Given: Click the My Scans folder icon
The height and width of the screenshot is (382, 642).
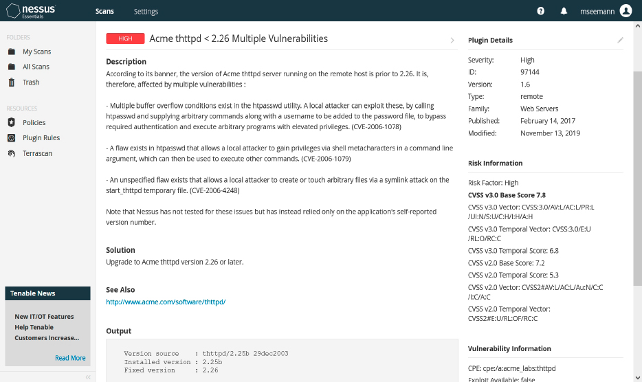Looking at the screenshot, I should pos(11,52).
